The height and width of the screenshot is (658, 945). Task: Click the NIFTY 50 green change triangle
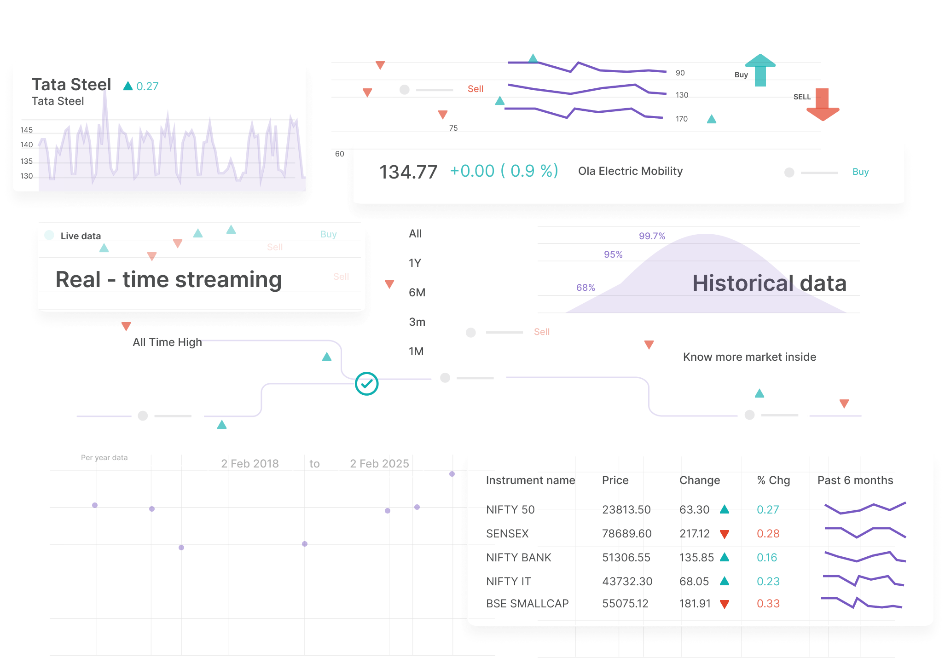click(724, 509)
